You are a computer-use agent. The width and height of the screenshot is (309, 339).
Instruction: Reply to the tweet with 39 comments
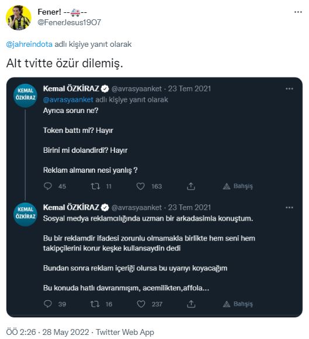tap(48, 304)
